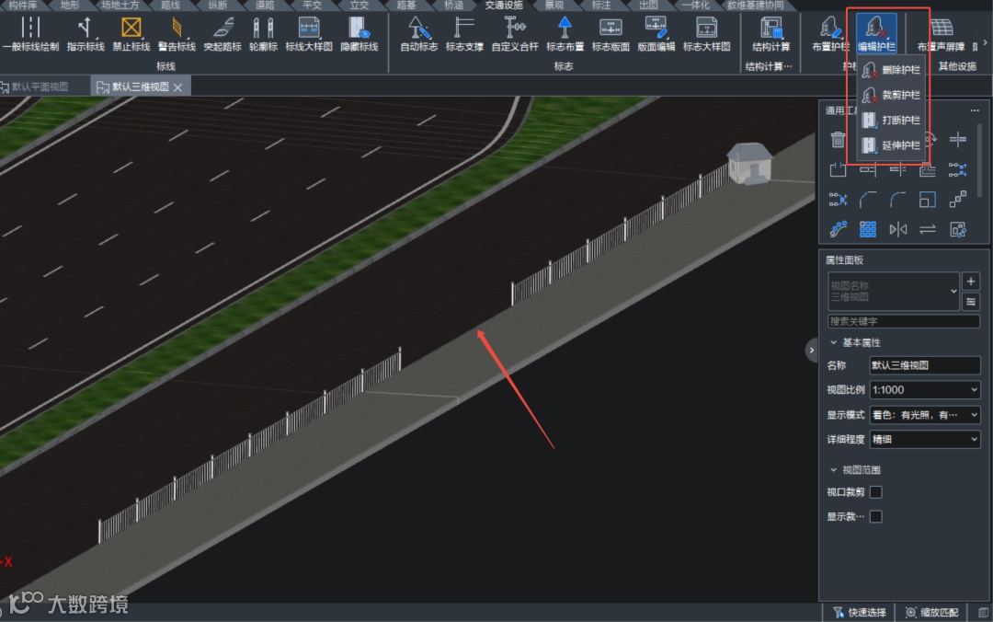Select the 一般标线绘制 tool
This screenshot has height=622, width=993.
(30, 34)
